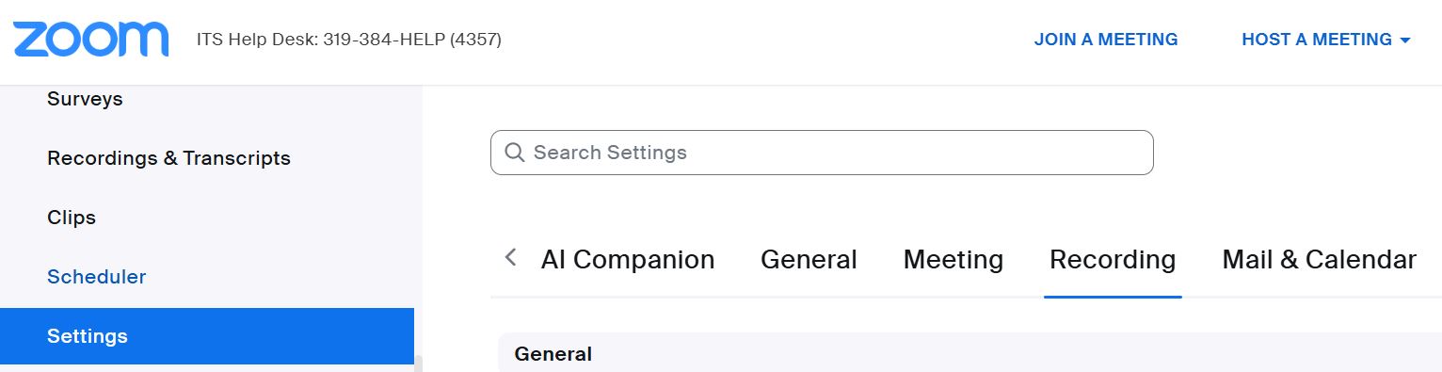
Task: Switch to the AI Companion tab
Action: tap(628, 260)
